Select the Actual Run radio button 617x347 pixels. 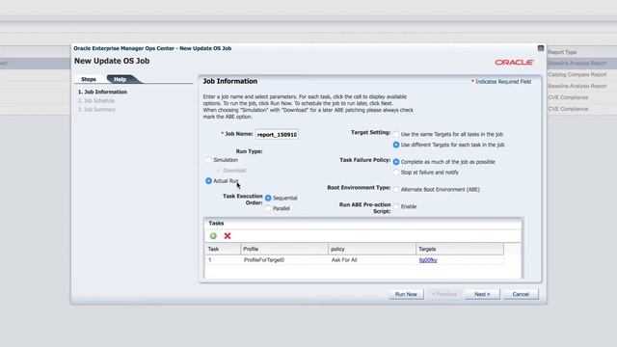pyautogui.click(x=208, y=181)
